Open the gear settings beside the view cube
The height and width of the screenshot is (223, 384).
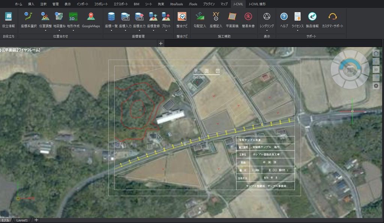376,86
